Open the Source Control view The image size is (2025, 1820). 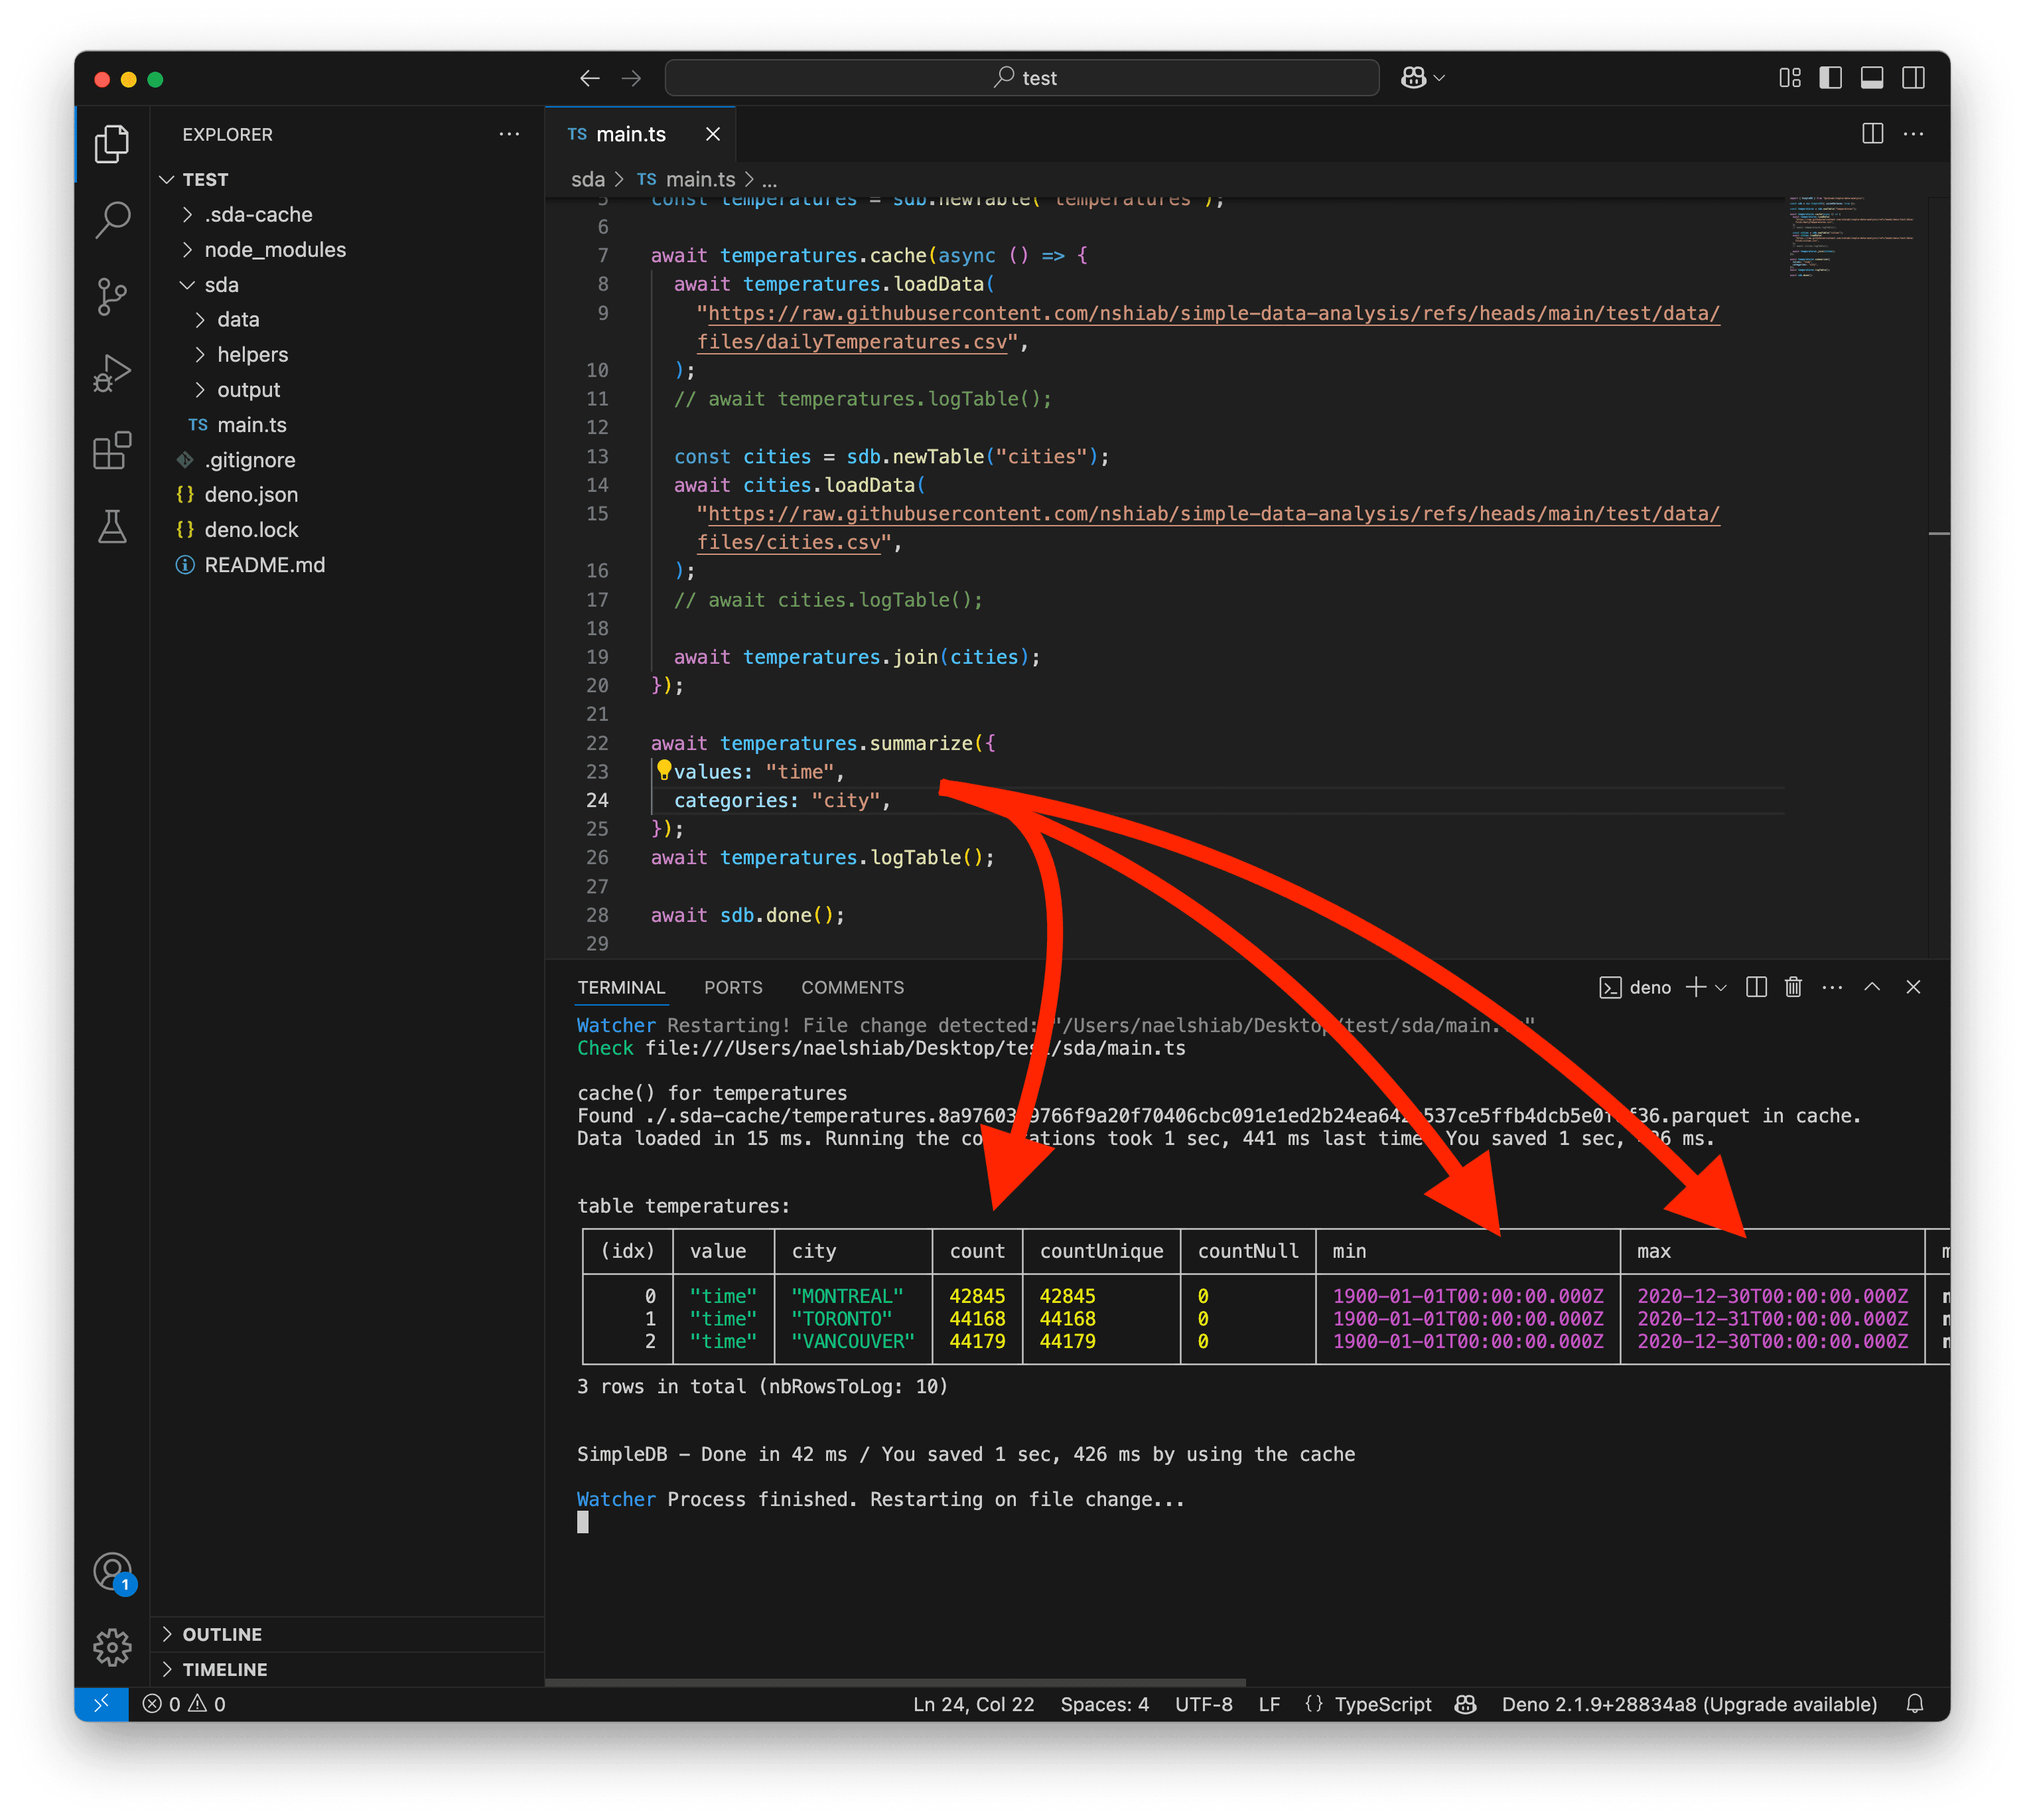click(x=112, y=297)
